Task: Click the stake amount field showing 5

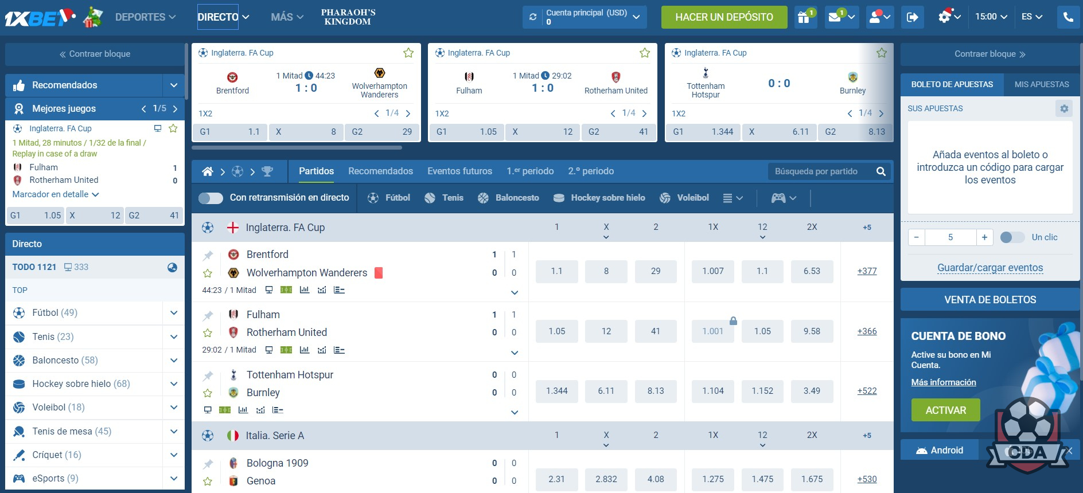Action: pos(950,237)
